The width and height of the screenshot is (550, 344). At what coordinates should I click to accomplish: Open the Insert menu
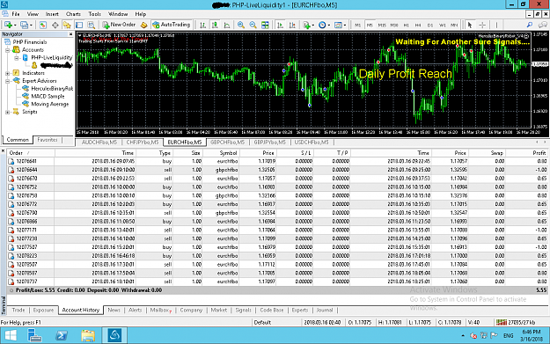52,14
